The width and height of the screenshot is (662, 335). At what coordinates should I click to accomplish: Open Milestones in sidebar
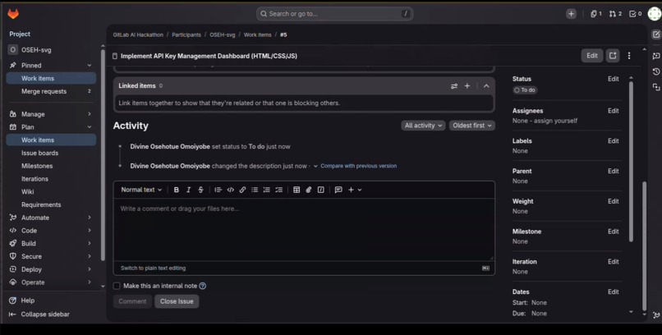pos(51,166)
